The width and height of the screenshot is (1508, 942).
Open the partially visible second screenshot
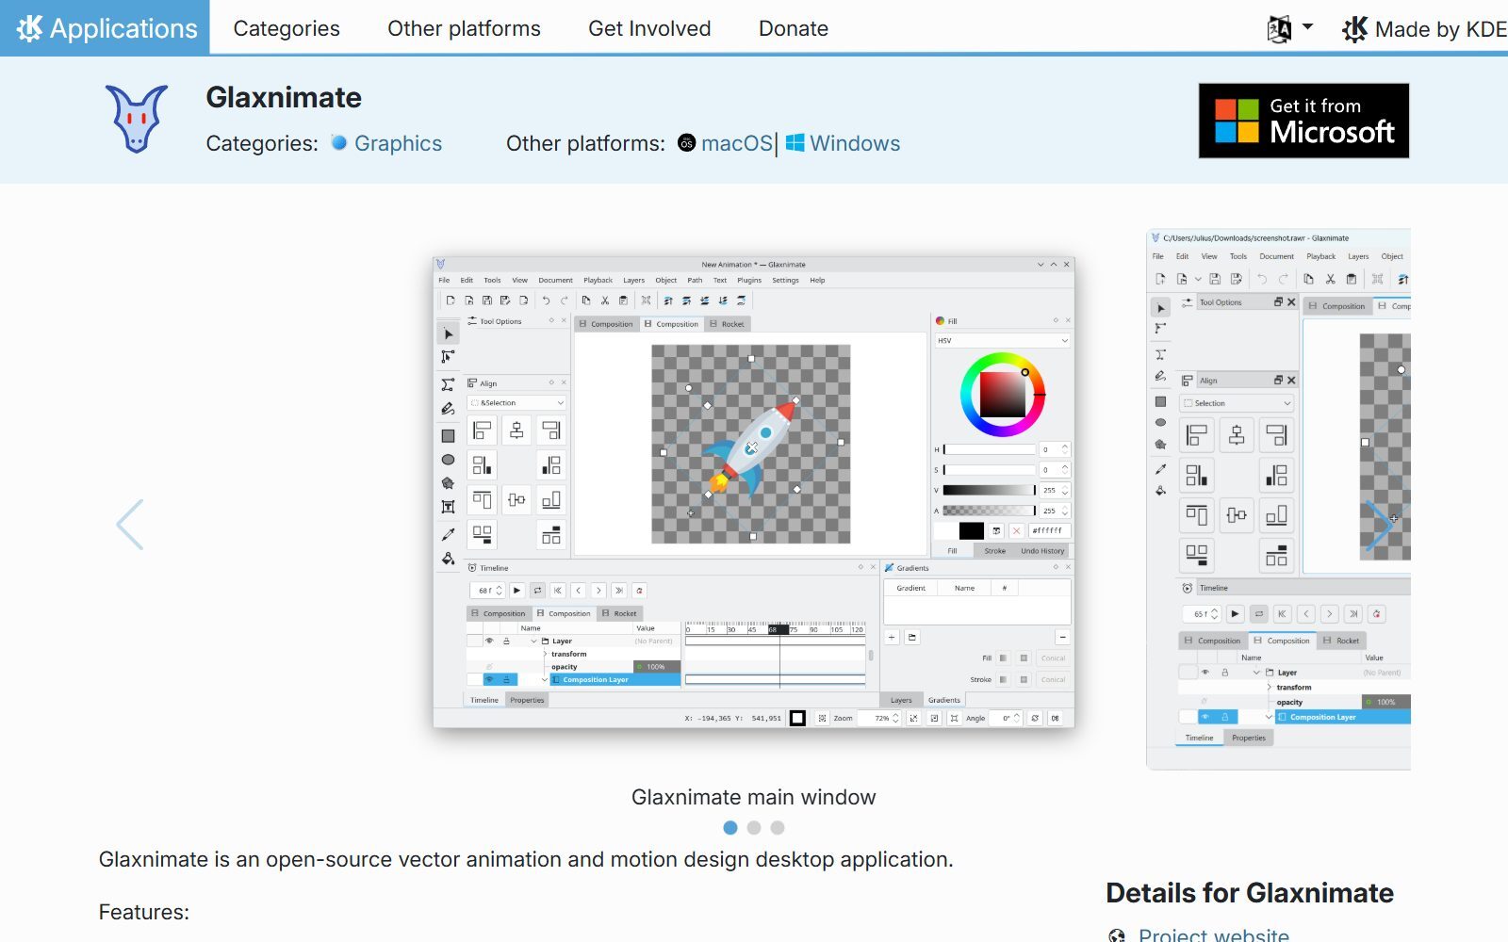(x=1278, y=499)
